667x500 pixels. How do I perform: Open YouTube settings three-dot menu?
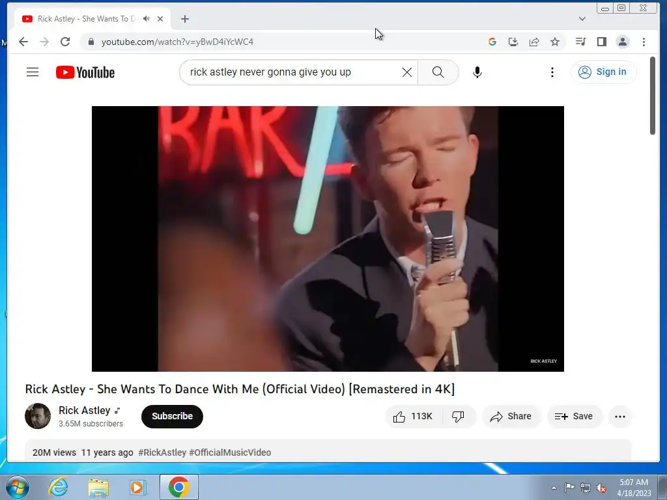(552, 72)
